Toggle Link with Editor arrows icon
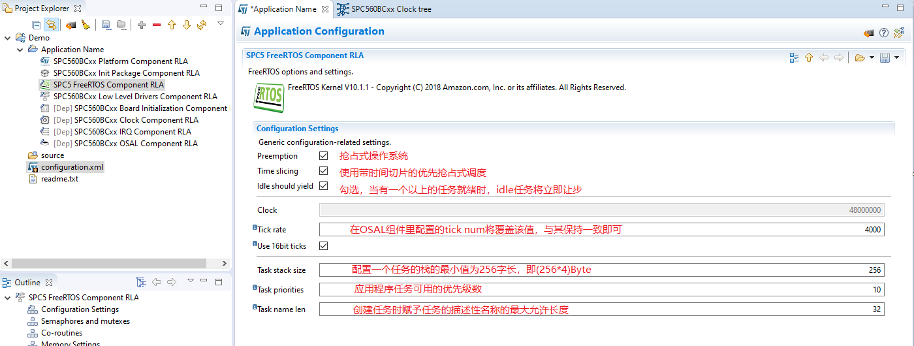Viewport: 914px width, 346px height. tap(51, 25)
